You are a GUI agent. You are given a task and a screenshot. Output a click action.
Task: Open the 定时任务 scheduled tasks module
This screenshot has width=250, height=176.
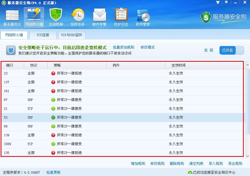(77, 18)
